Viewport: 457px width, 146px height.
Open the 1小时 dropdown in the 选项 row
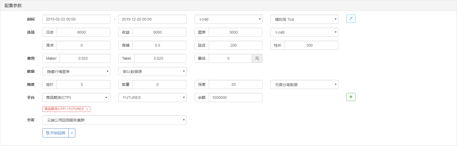tap(304, 32)
